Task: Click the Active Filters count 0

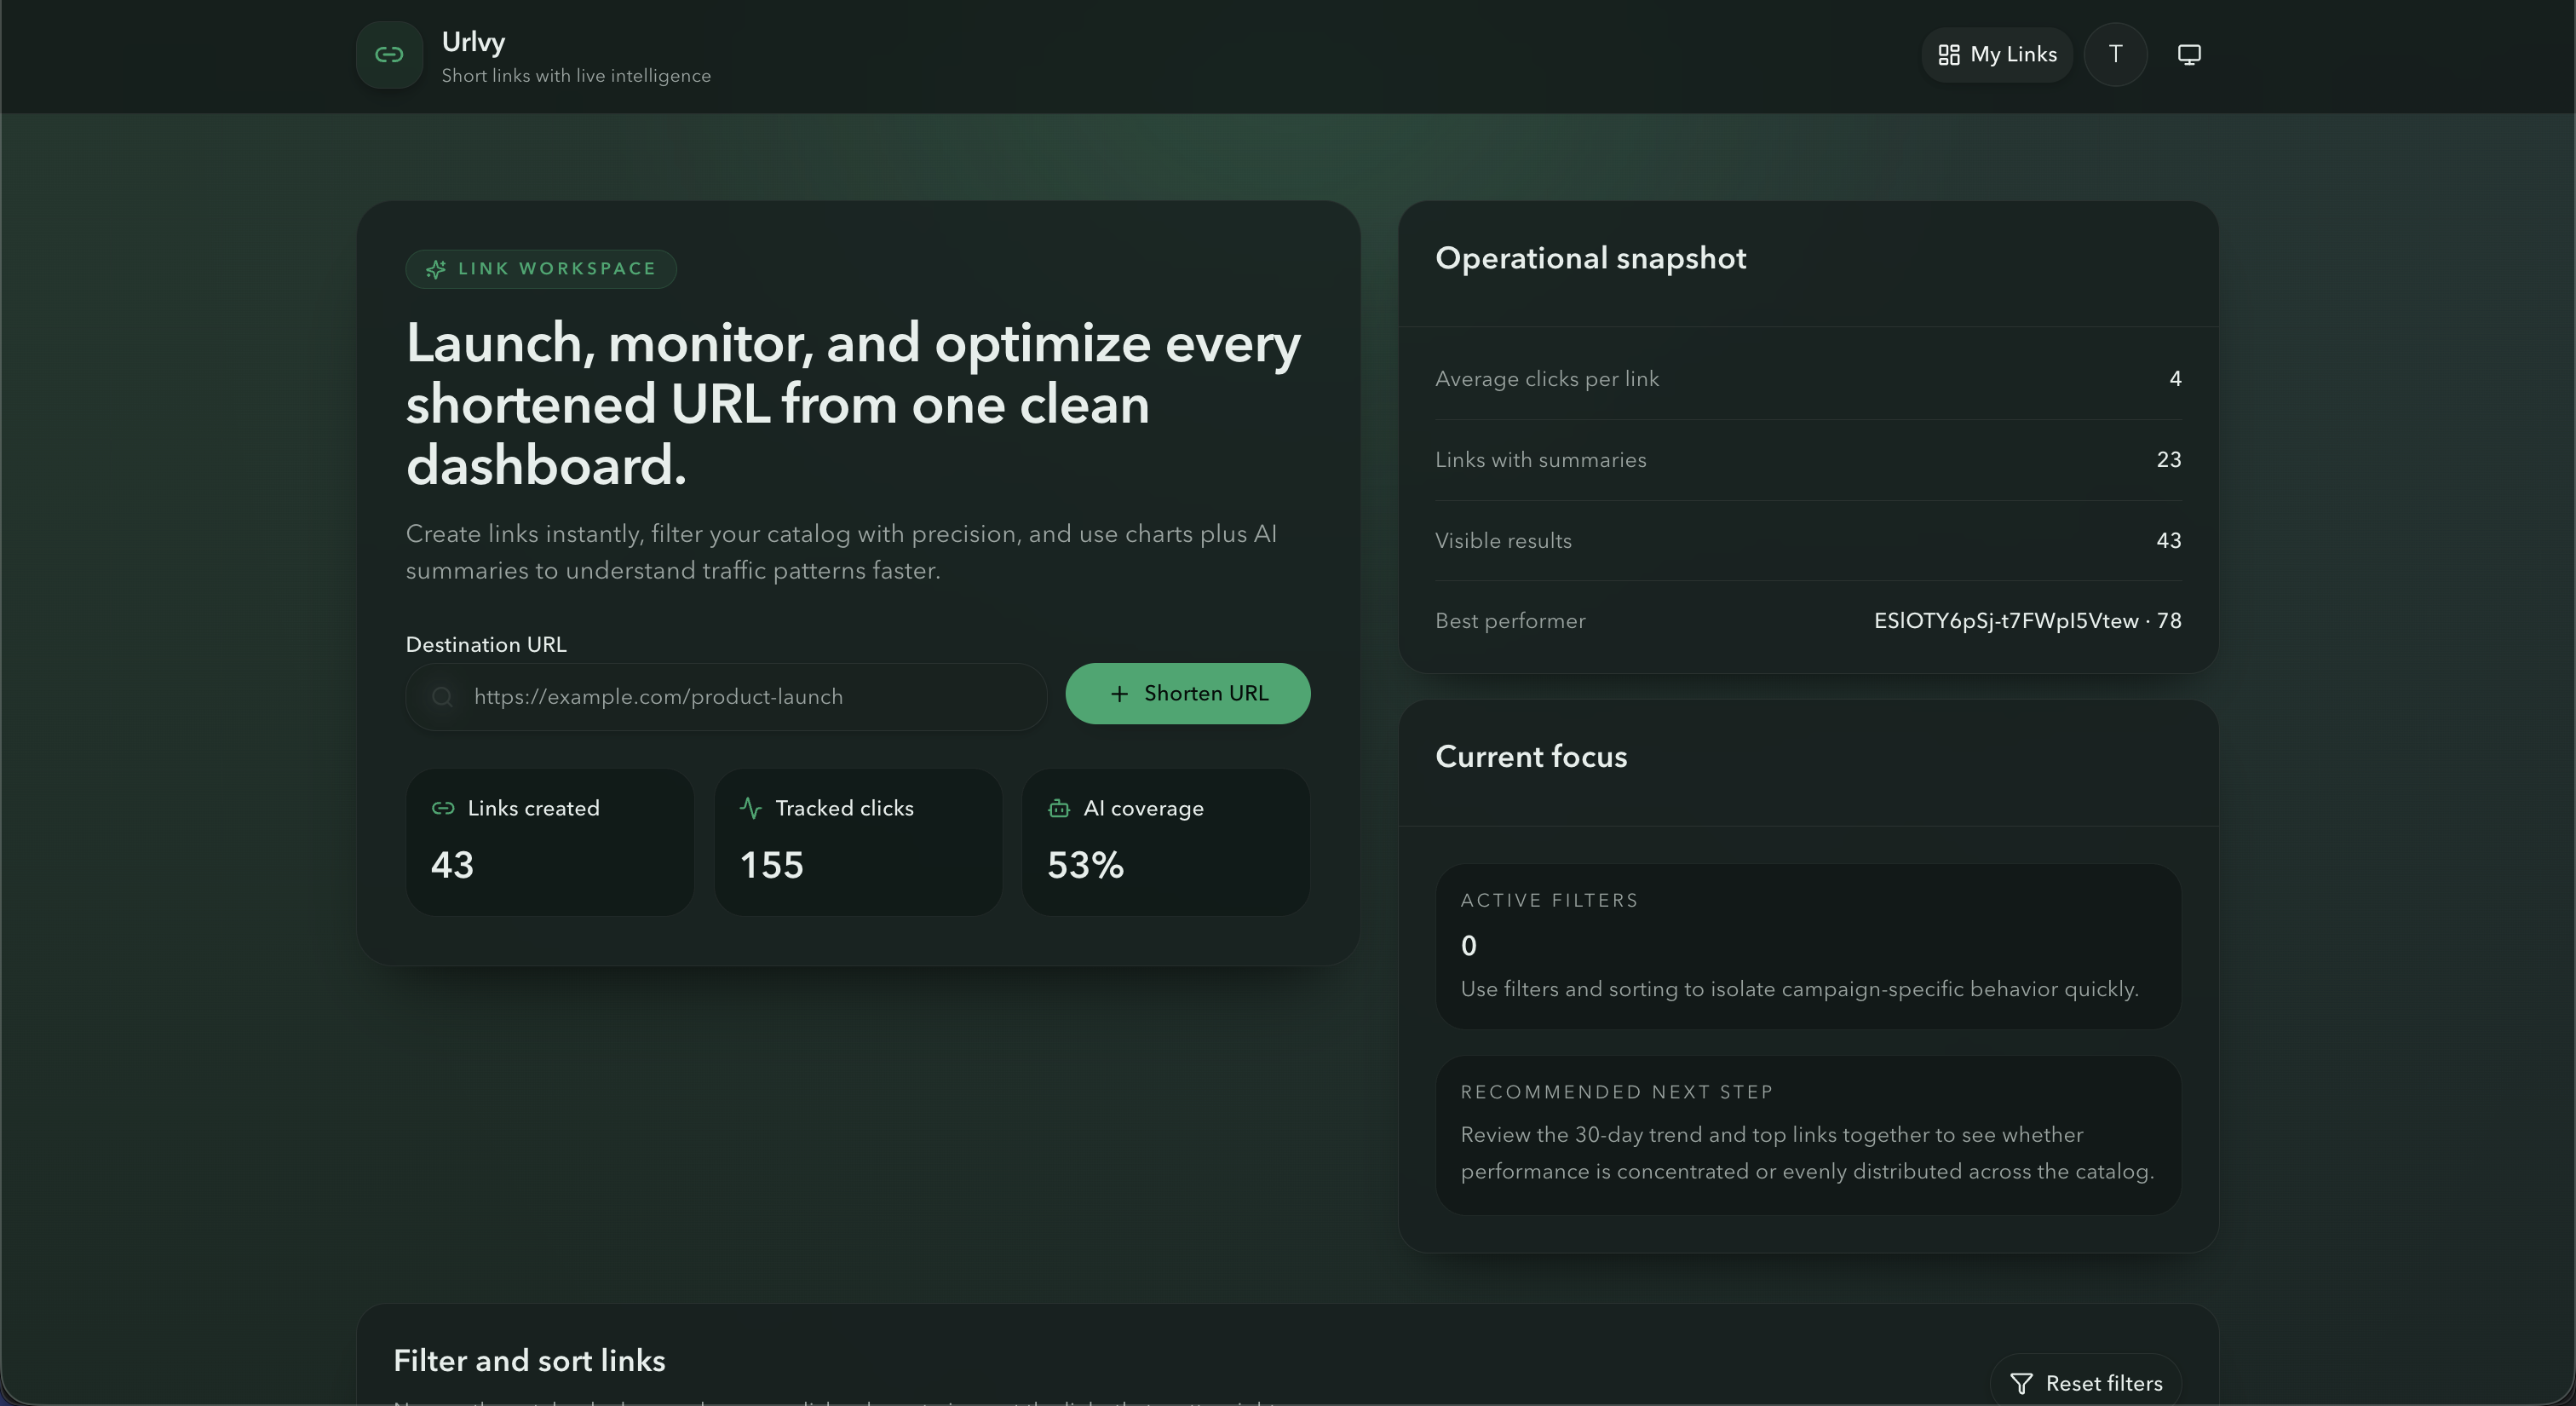Action: click(1468, 946)
